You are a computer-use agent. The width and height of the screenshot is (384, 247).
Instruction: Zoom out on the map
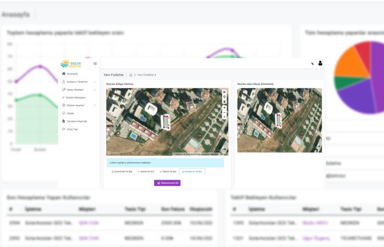point(224,112)
